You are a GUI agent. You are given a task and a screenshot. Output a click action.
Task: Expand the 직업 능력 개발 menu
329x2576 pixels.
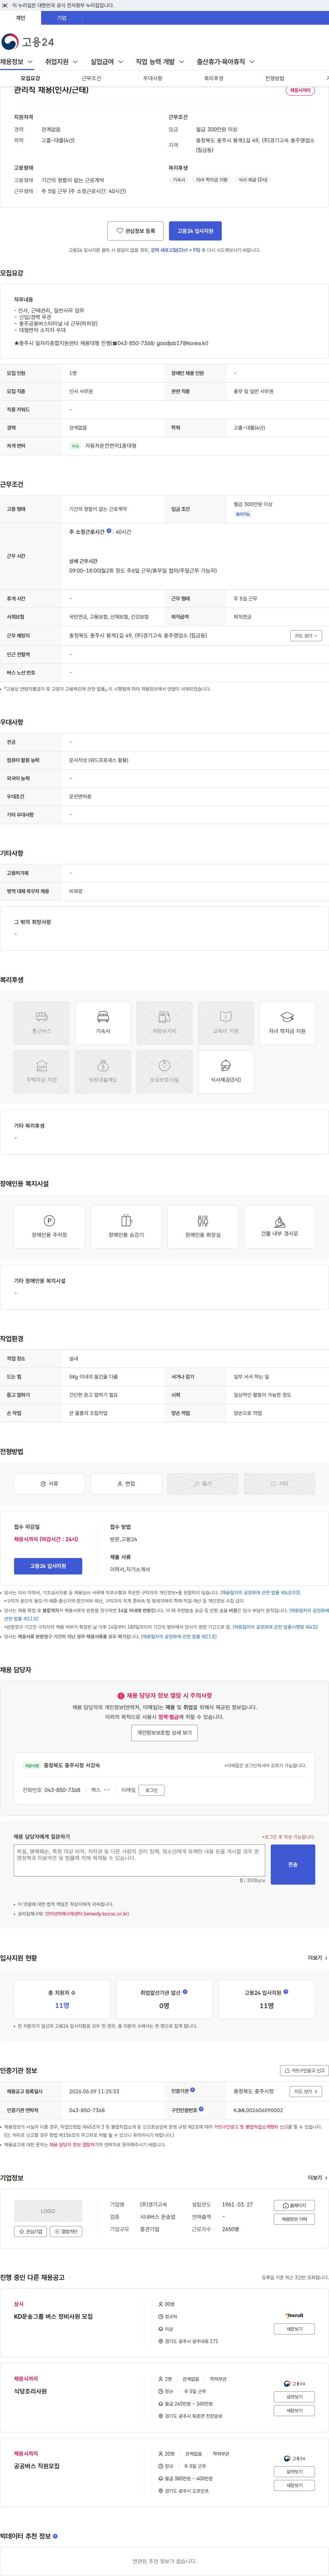160,62
